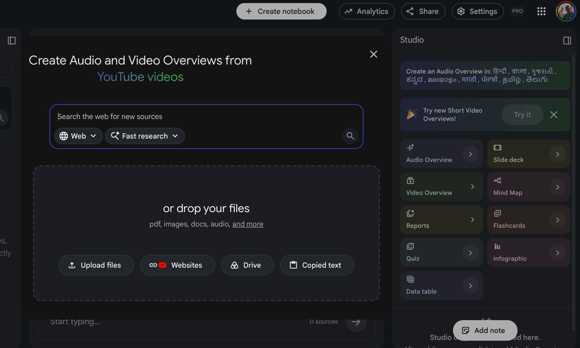This screenshot has height=348, width=580.
Task: Click the '0 sources' text
Action: (x=323, y=322)
